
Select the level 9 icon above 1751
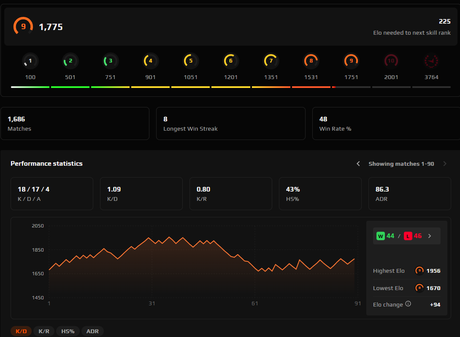tap(351, 61)
